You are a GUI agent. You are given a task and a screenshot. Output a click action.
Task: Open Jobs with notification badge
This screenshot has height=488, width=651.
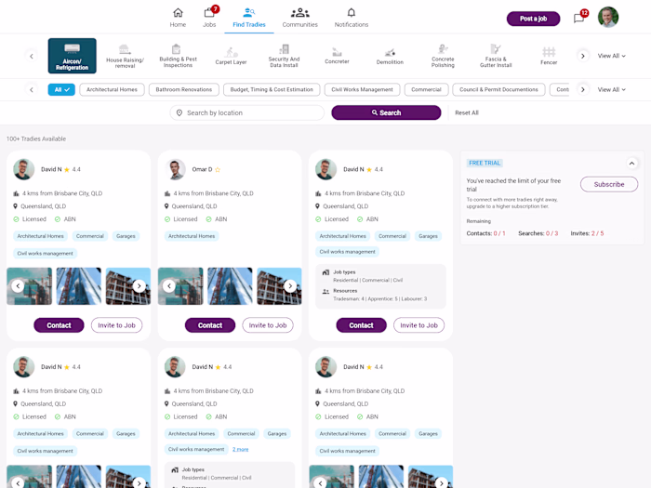209,18
